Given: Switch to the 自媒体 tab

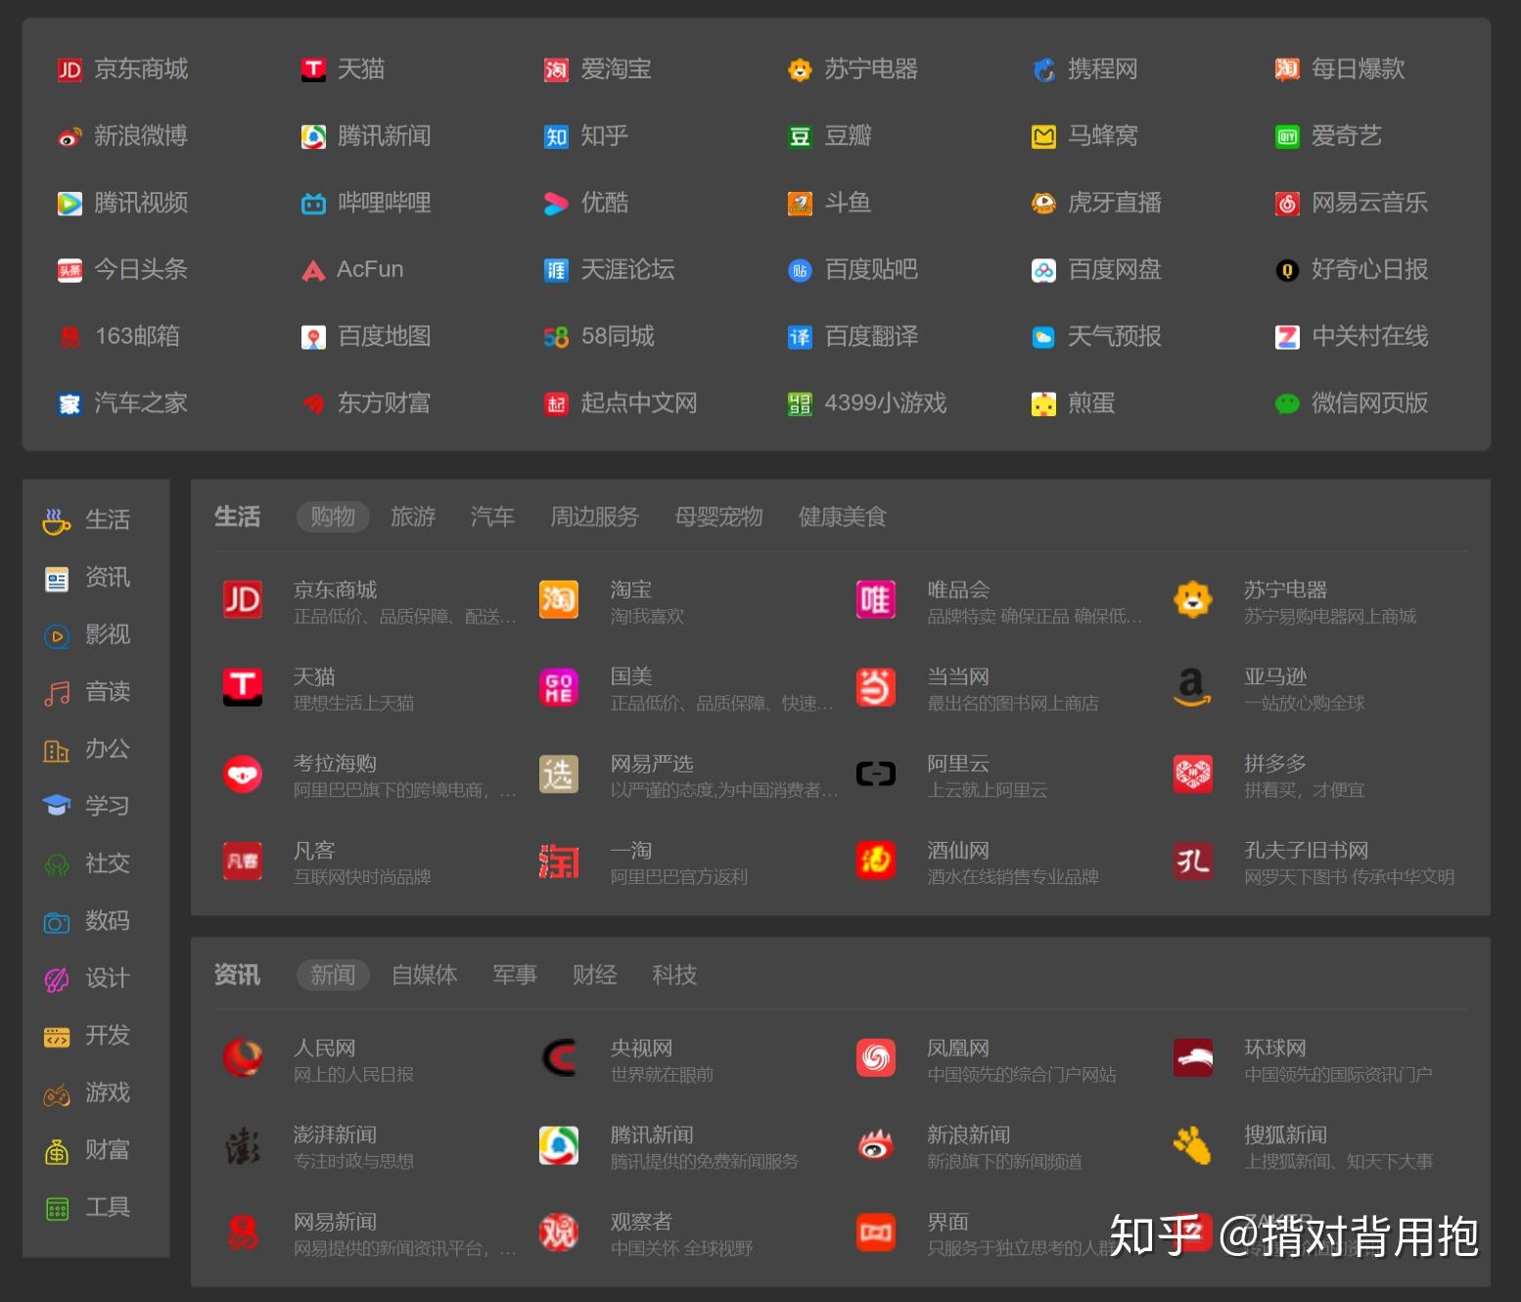Looking at the screenshot, I should click(424, 974).
